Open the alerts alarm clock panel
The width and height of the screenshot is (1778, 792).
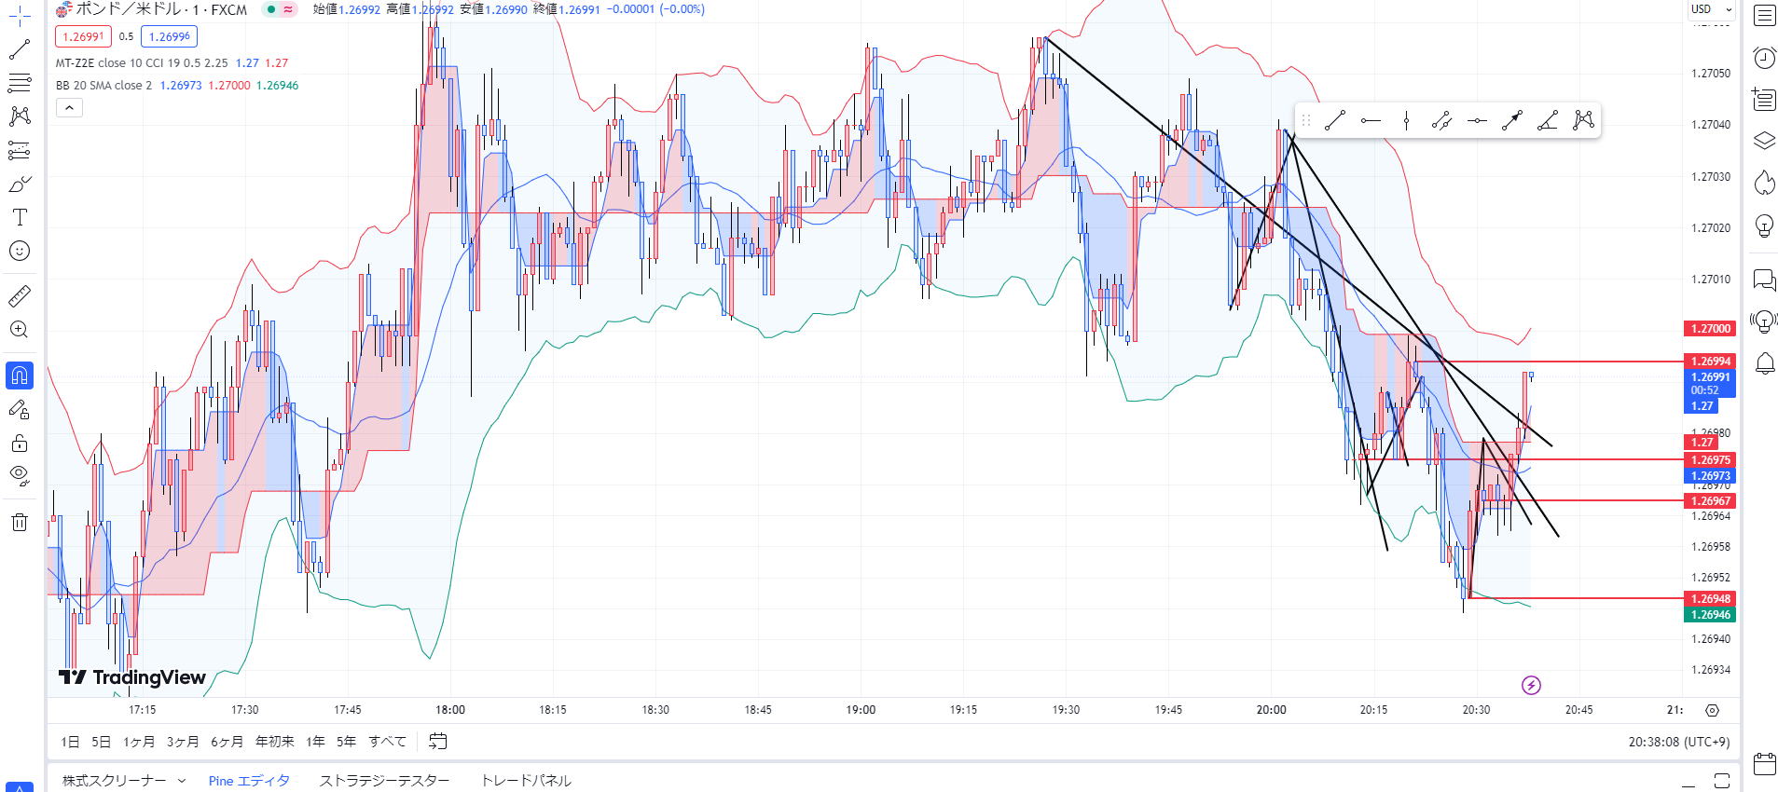[1764, 58]
